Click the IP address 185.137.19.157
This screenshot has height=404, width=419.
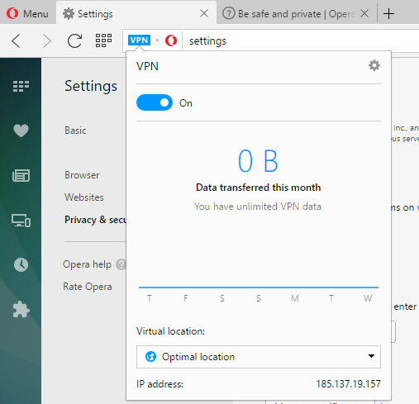click(348, 383)
